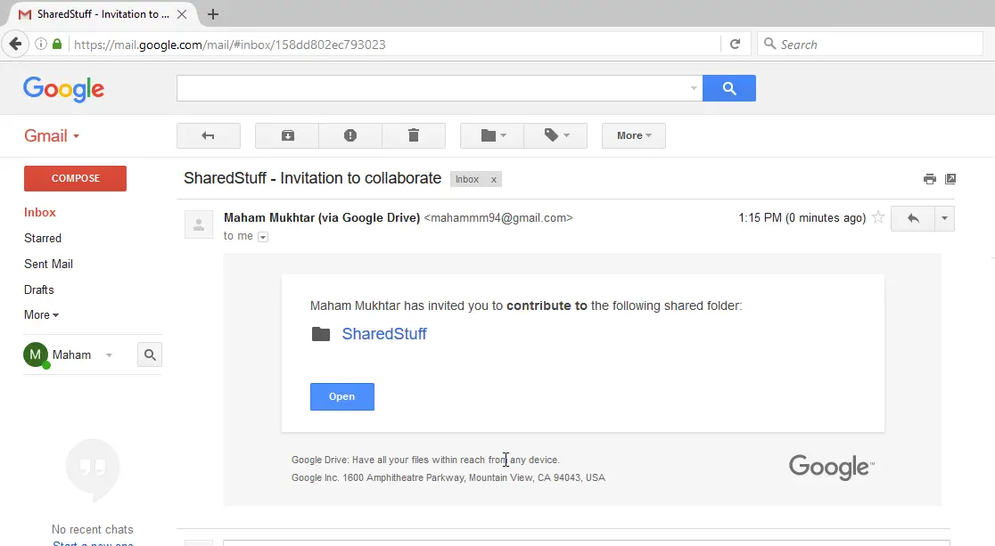The width and height of the screenshot is (995, 546).
Task: Click the Google logo in email footer
Action: 831,468
